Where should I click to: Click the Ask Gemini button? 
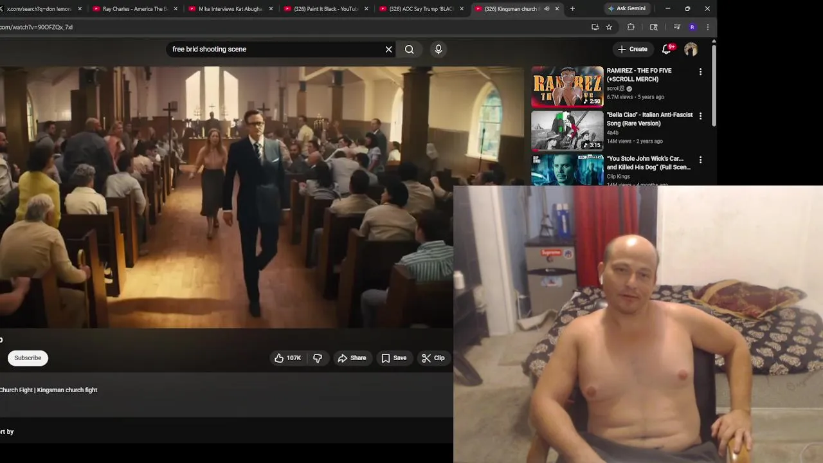[x=627, y=8]
